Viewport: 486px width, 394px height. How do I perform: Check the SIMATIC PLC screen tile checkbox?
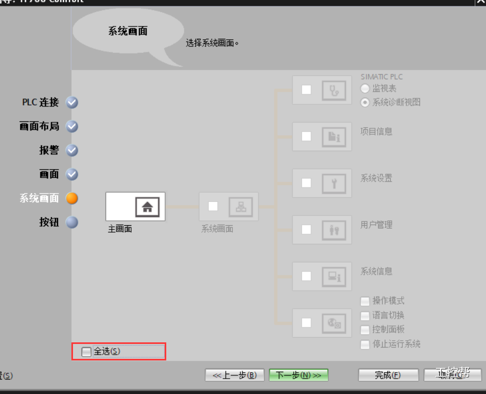[306, 90]
